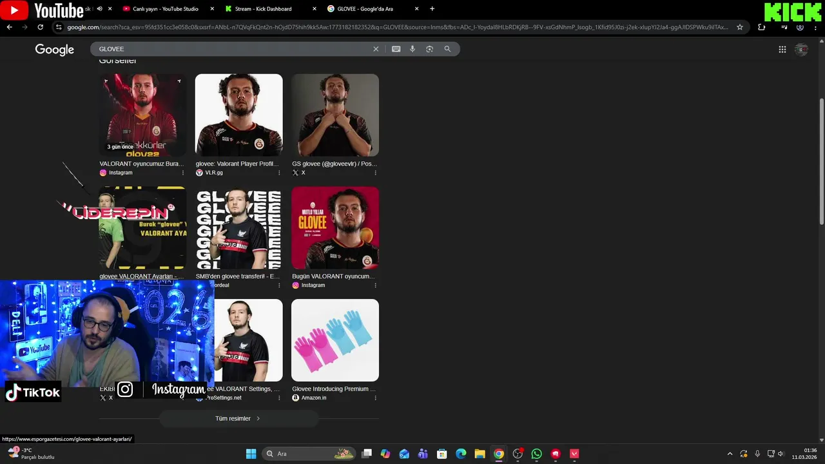Click the Windows taskbar search box
Screen dimensions: 825x464
pos(310,454)
